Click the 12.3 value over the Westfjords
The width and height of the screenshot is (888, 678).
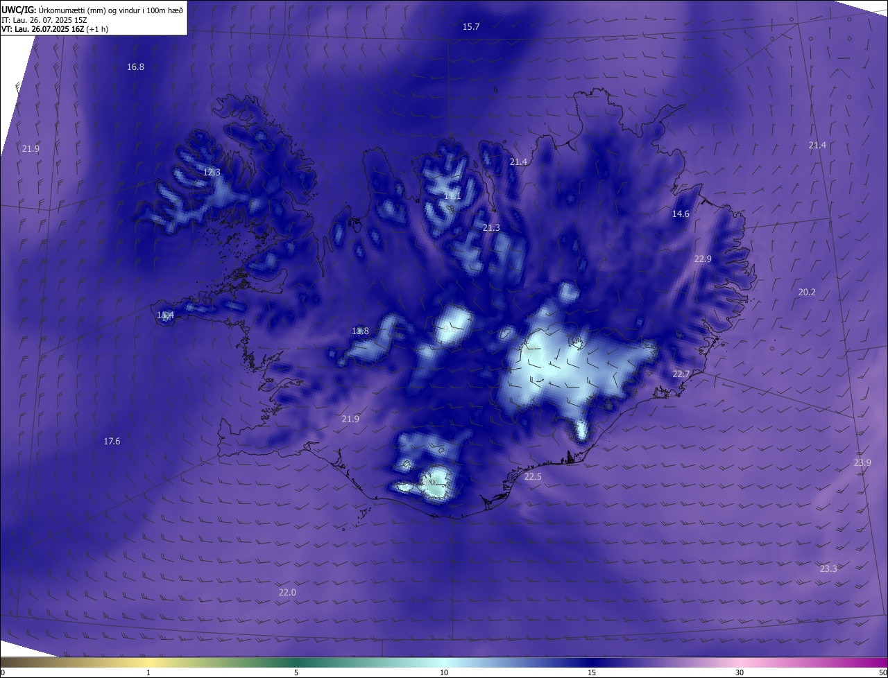click(212, 173)
